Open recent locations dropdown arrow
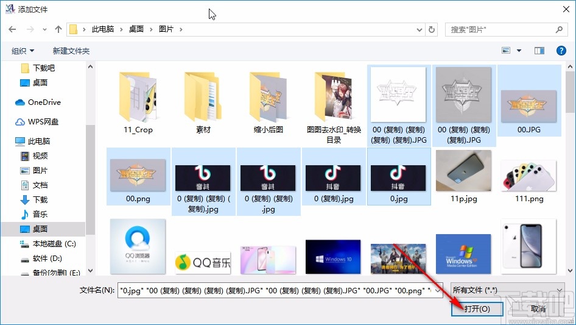 click(44, 29)
